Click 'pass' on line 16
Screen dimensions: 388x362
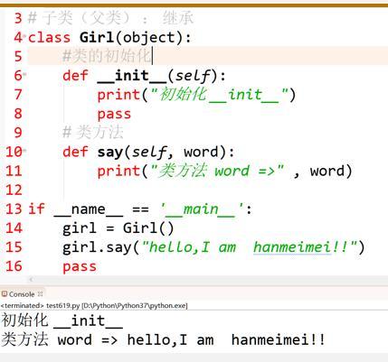80,266
